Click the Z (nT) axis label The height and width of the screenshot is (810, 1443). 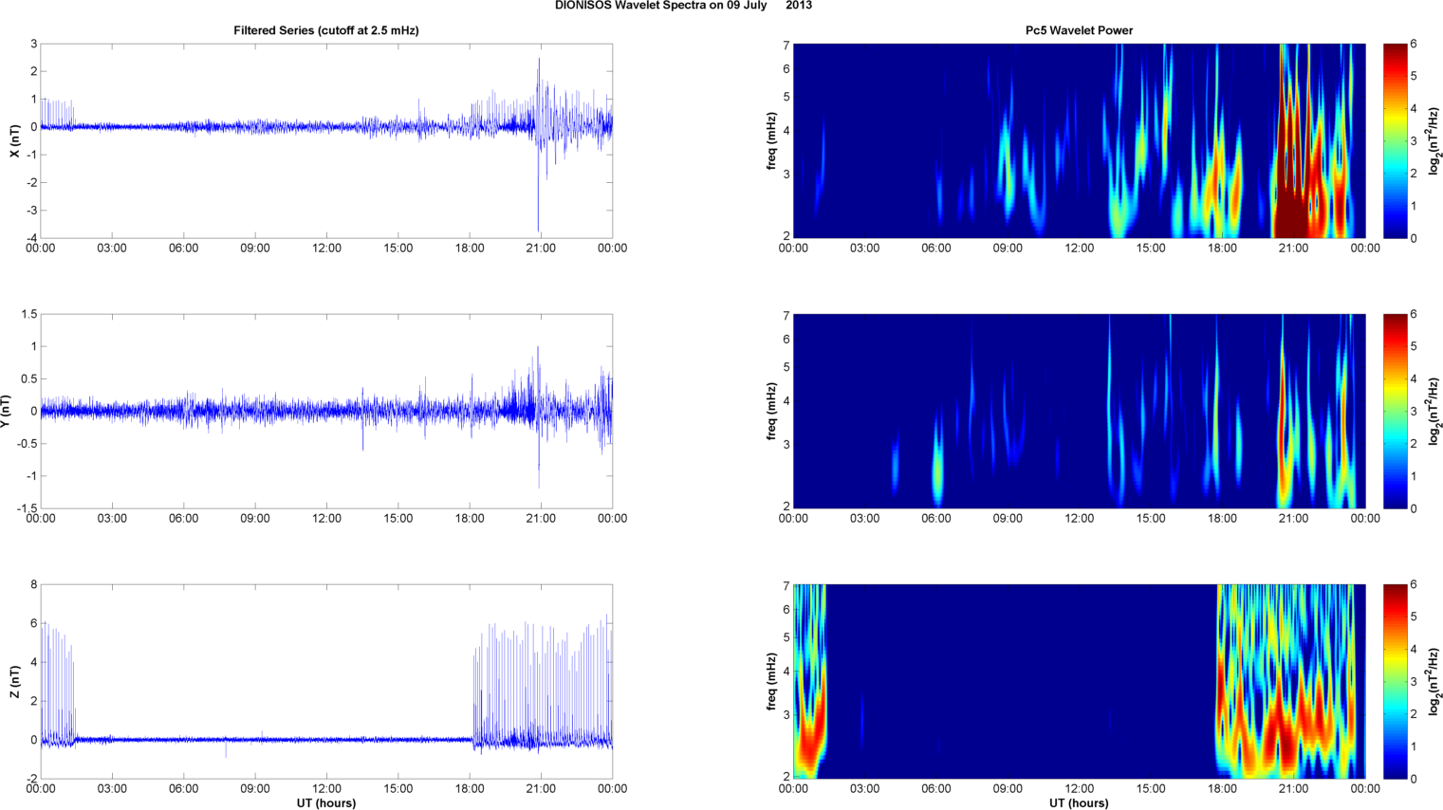pos(13,681)
